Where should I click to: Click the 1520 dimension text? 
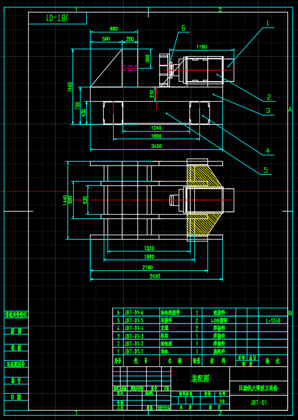(x=149, y=248)
